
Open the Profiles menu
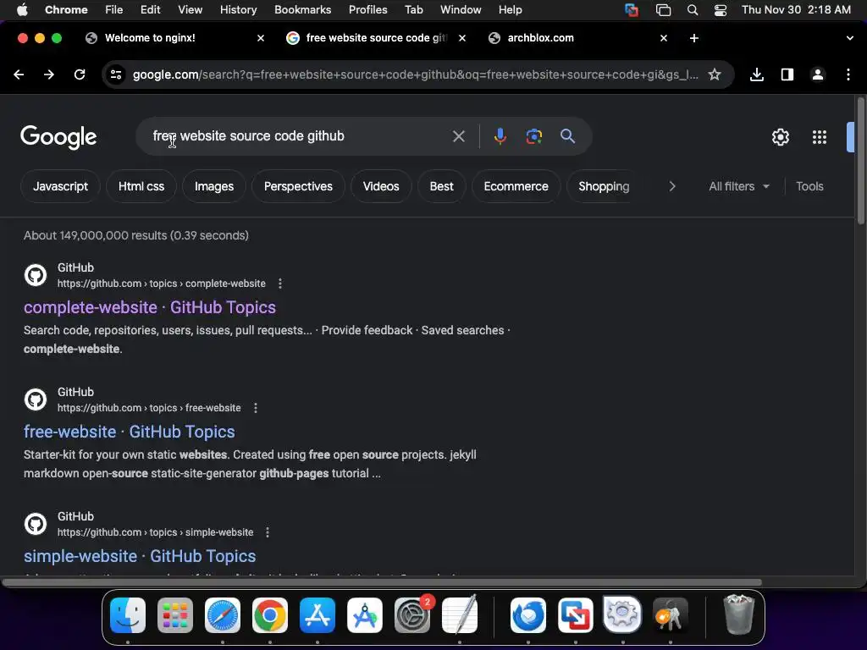click(367, 10)
